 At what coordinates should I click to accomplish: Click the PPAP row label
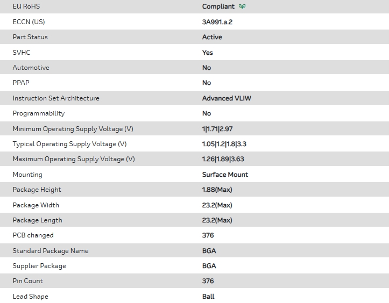point(20,83)
